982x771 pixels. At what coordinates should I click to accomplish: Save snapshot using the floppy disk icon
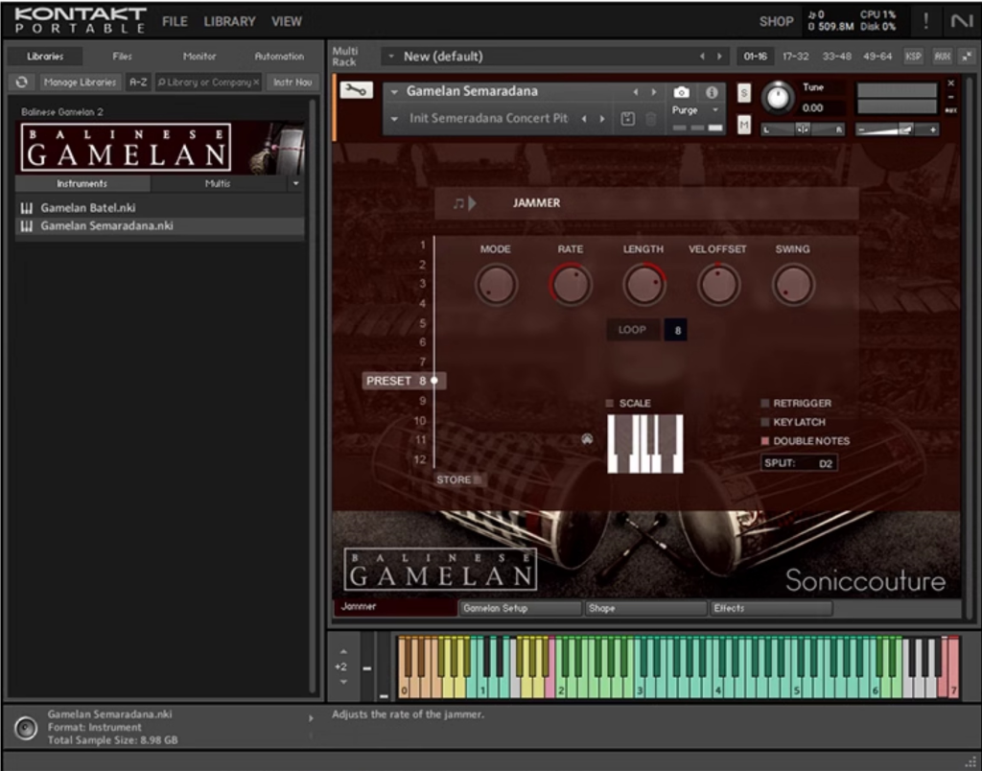pyautogui.click(x=628, y=119)
